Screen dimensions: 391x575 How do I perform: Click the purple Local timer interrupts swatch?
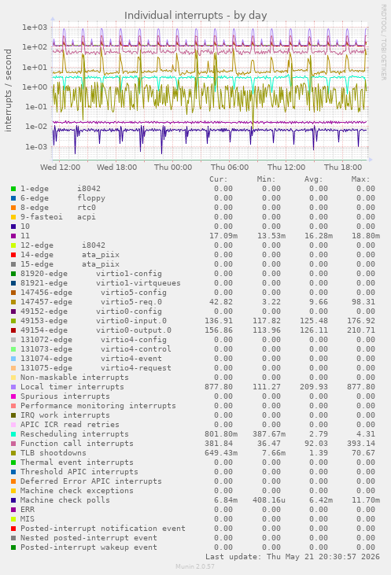(x=13, y=387)
